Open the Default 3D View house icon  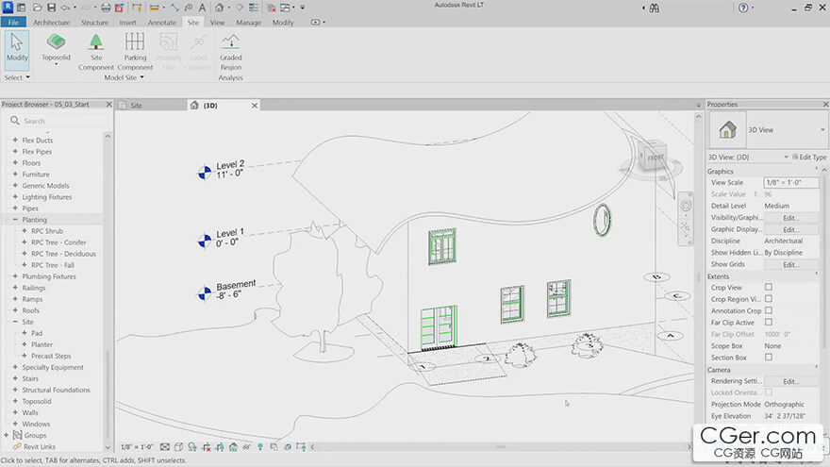click(x=219, y=8)
